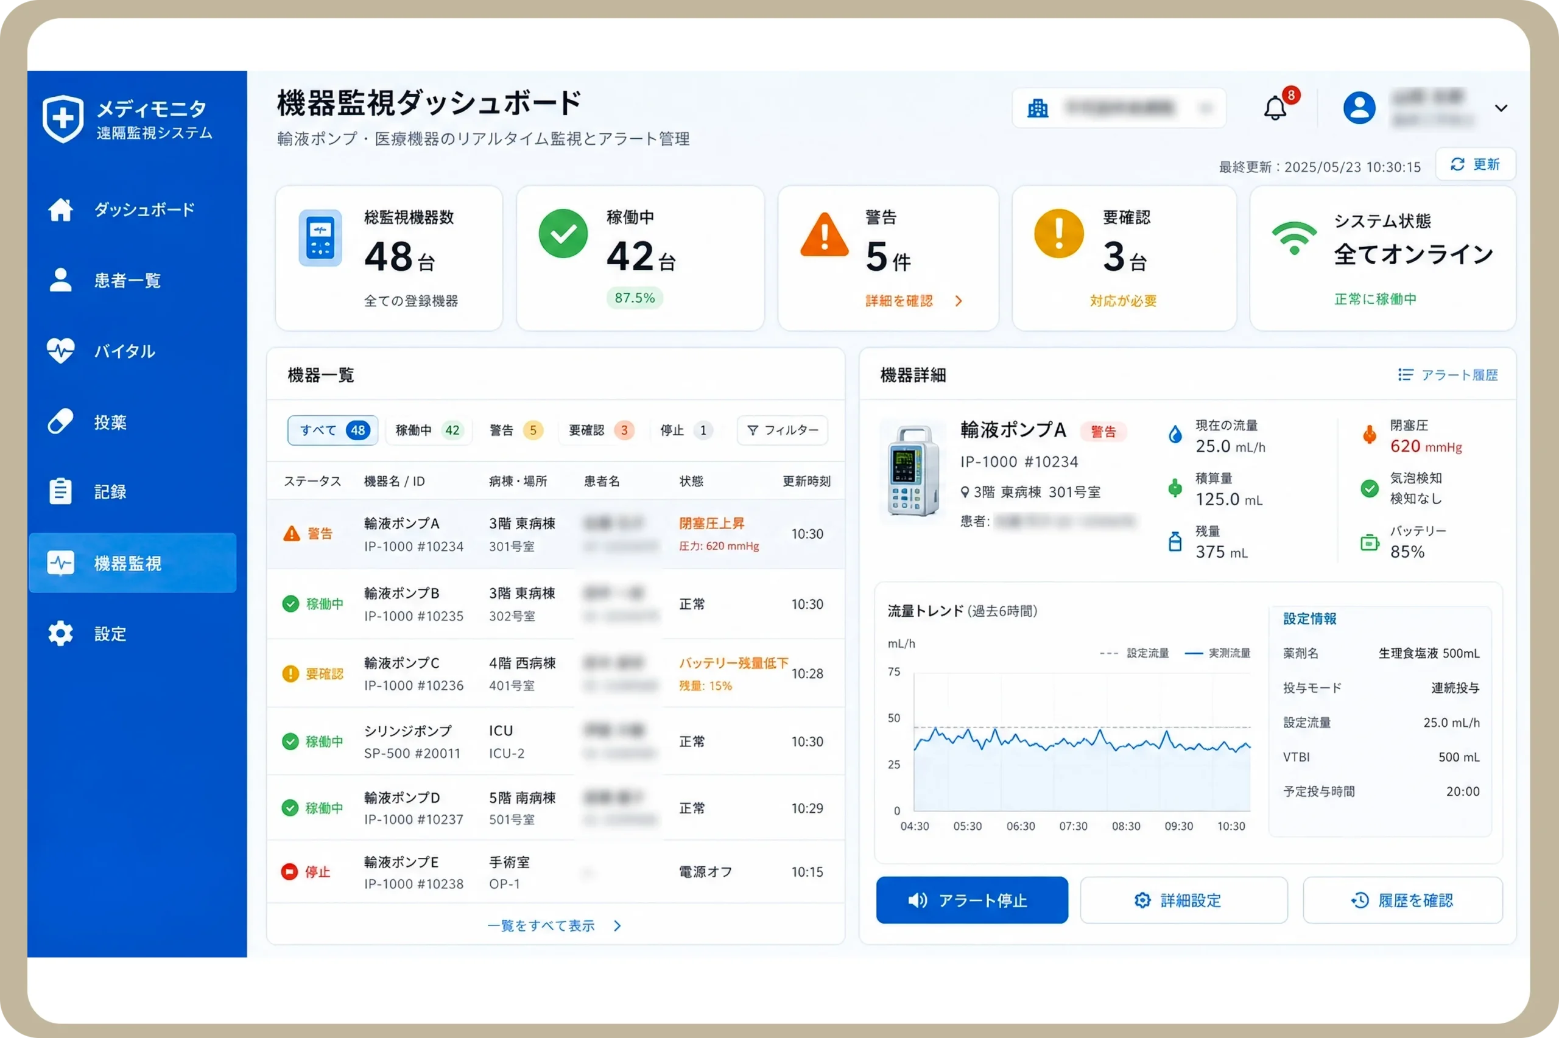1559x1038 pixels.
Task: Click the 閉塞圧 orange icon
Action: (x=1370, y=435)
